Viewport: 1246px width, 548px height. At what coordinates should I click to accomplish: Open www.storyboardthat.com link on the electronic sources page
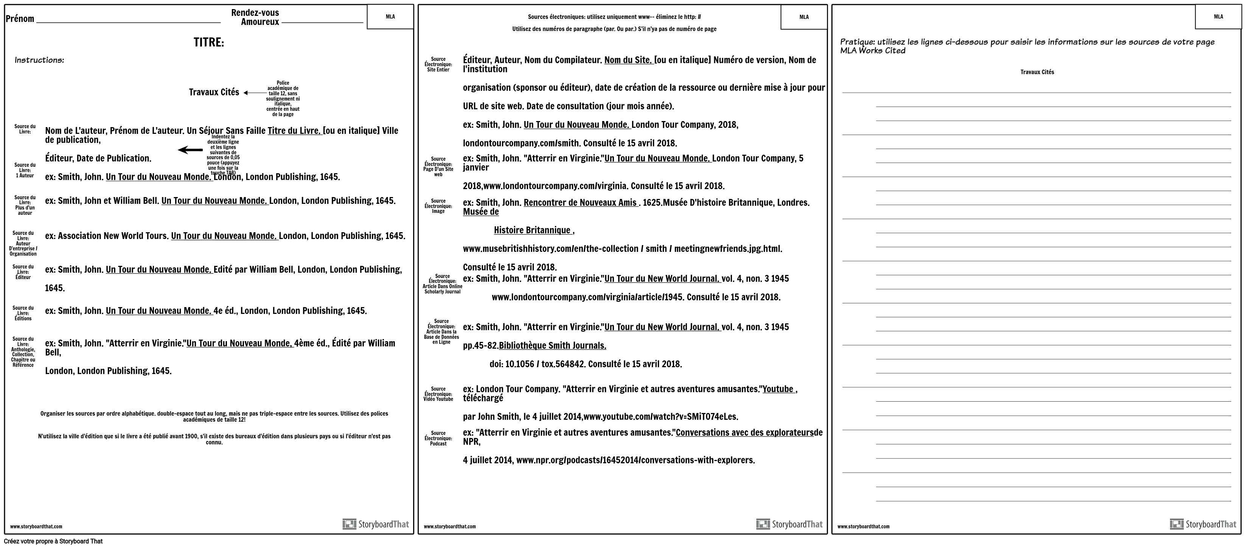[450, 527]
